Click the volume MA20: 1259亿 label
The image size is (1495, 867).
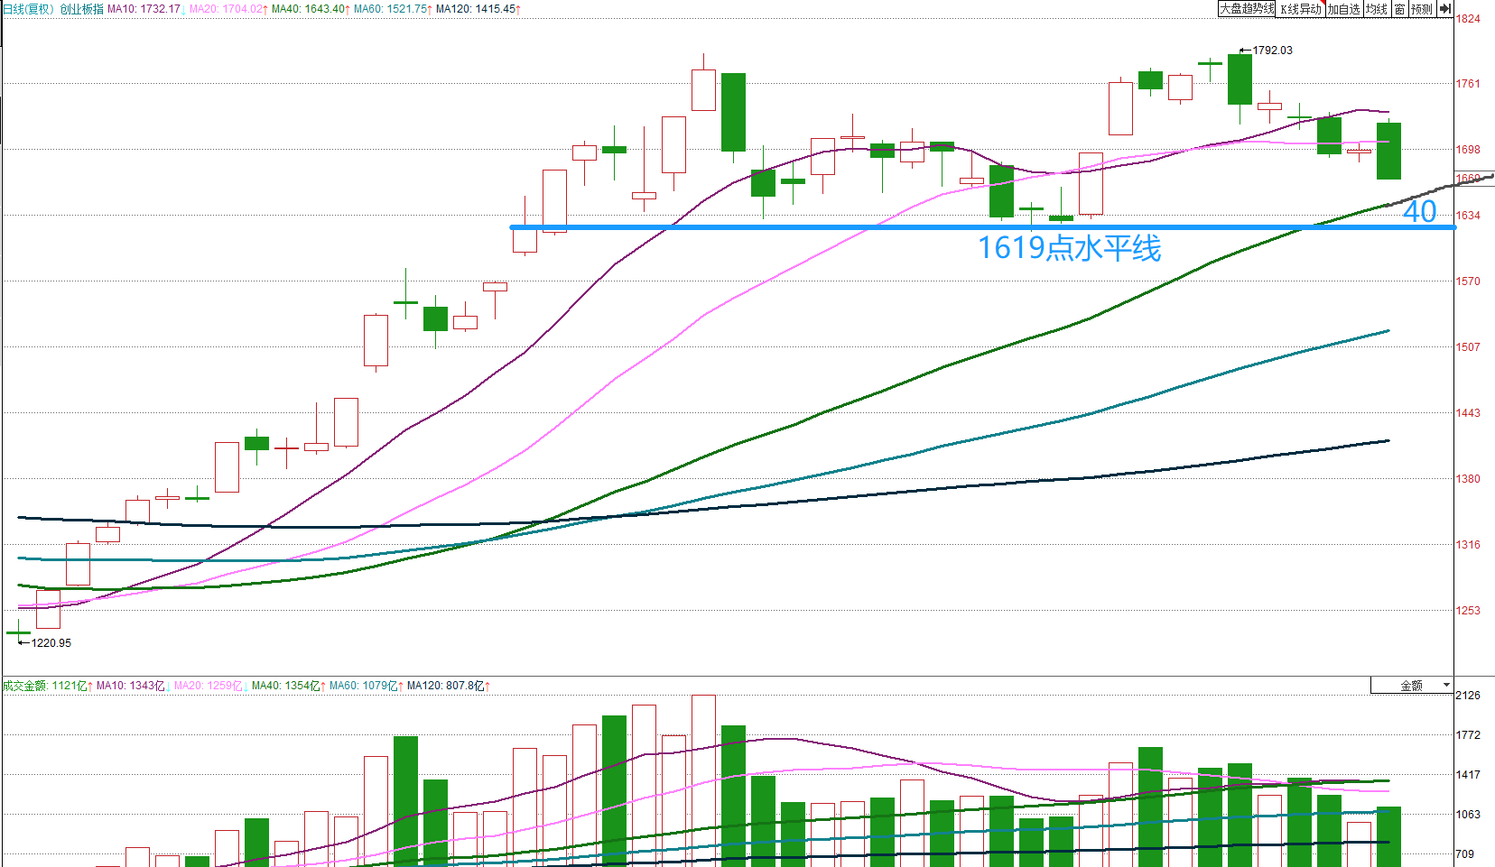click(x=211, y=686)
